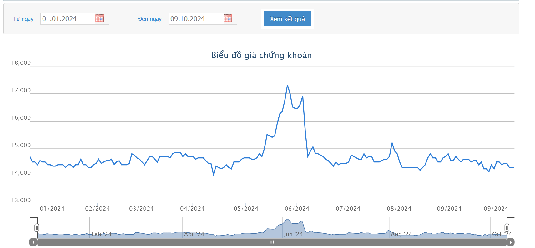This screenshot has height=248, width=535.
Task: Open the calendar picker for Đến ngày
Action: (228, 18)
